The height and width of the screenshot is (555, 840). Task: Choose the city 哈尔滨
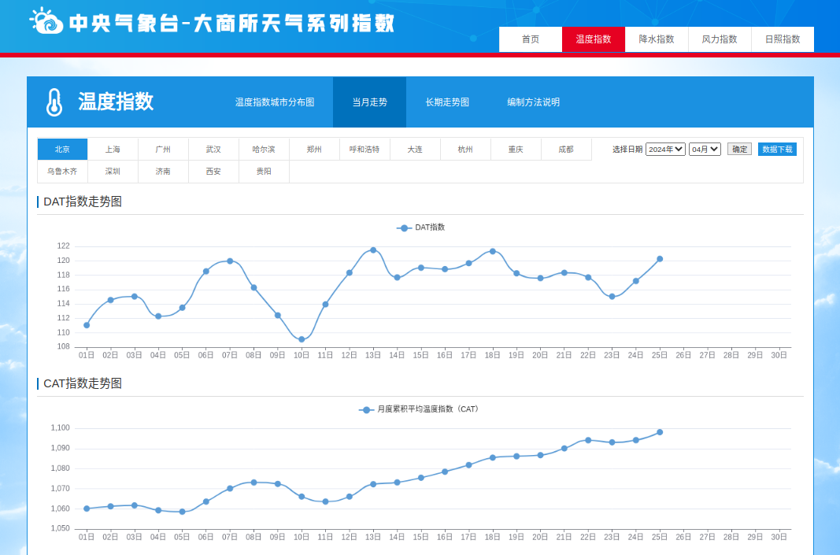[x=264, y=150]
